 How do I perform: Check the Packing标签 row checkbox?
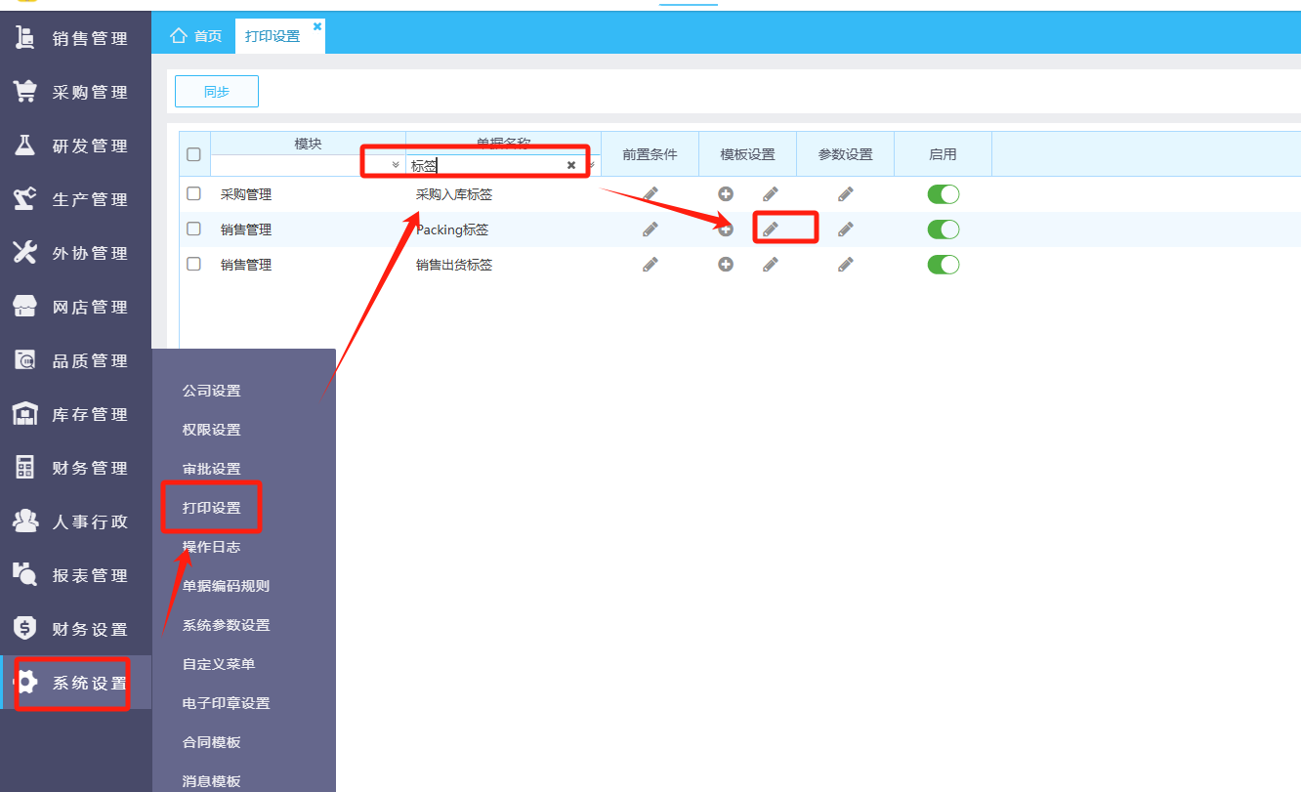[193, 229]
